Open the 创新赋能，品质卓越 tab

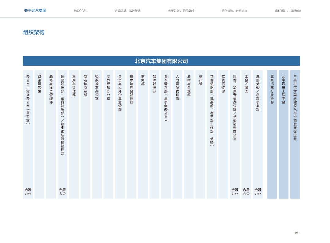click(x=181, y=11)
